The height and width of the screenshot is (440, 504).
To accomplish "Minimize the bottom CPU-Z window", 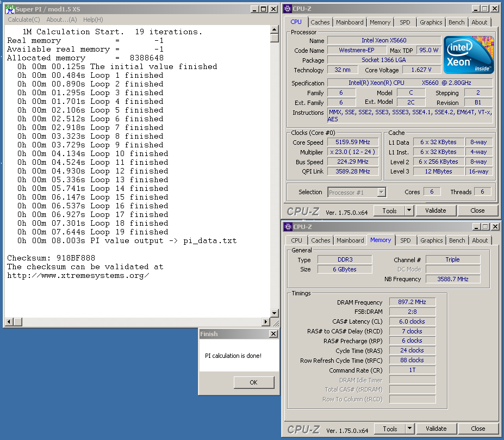I will coord(476,227).
